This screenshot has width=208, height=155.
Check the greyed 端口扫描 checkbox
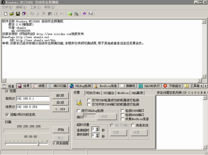coord(111,125)
